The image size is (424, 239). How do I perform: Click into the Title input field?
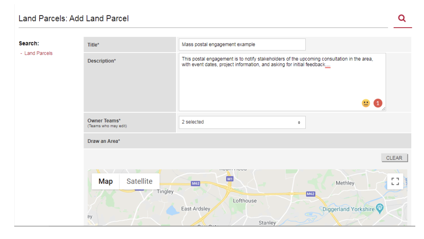pyautogui.click(x=242, y=44)
